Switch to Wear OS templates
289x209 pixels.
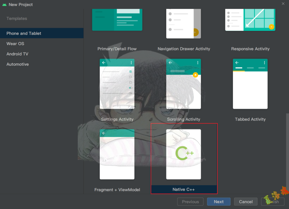click(x=15, y=44)
